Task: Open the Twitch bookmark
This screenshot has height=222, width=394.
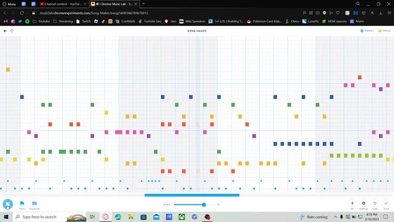Action: [x=84, y=22]
